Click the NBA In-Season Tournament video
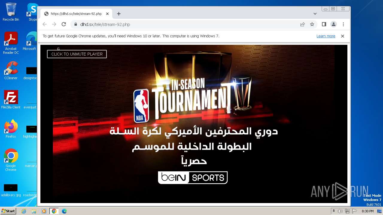 [194, 124]
